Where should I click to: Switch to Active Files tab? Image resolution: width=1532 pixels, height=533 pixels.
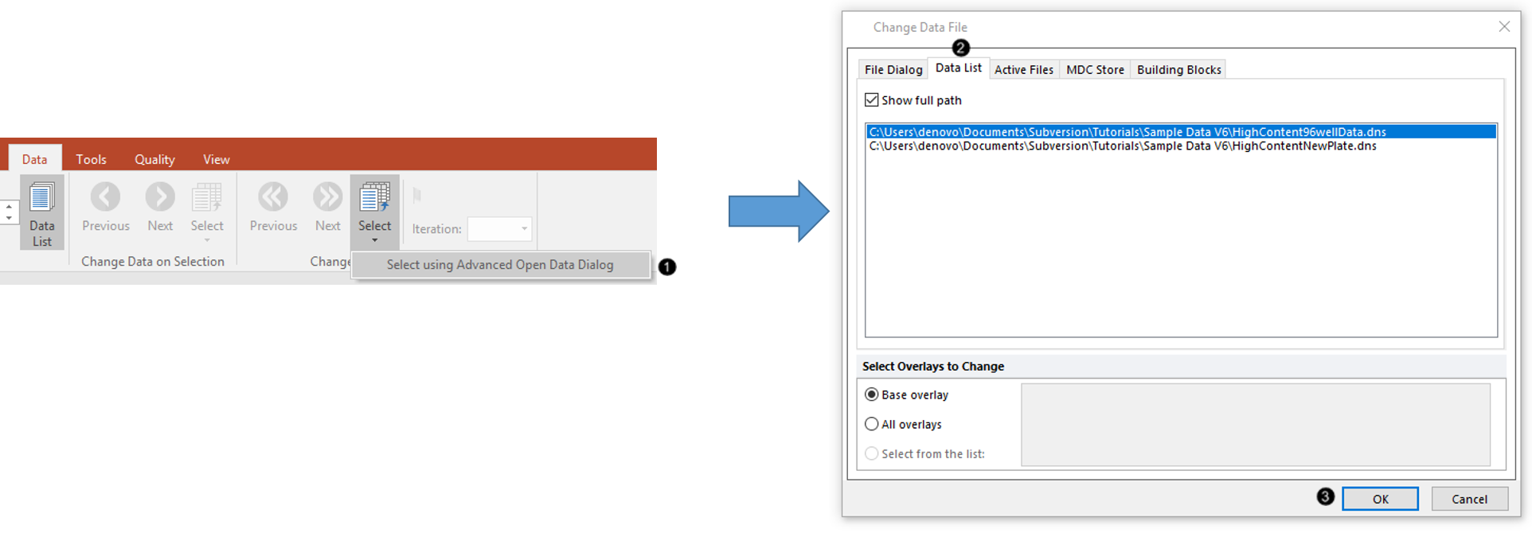(1024, 70)
